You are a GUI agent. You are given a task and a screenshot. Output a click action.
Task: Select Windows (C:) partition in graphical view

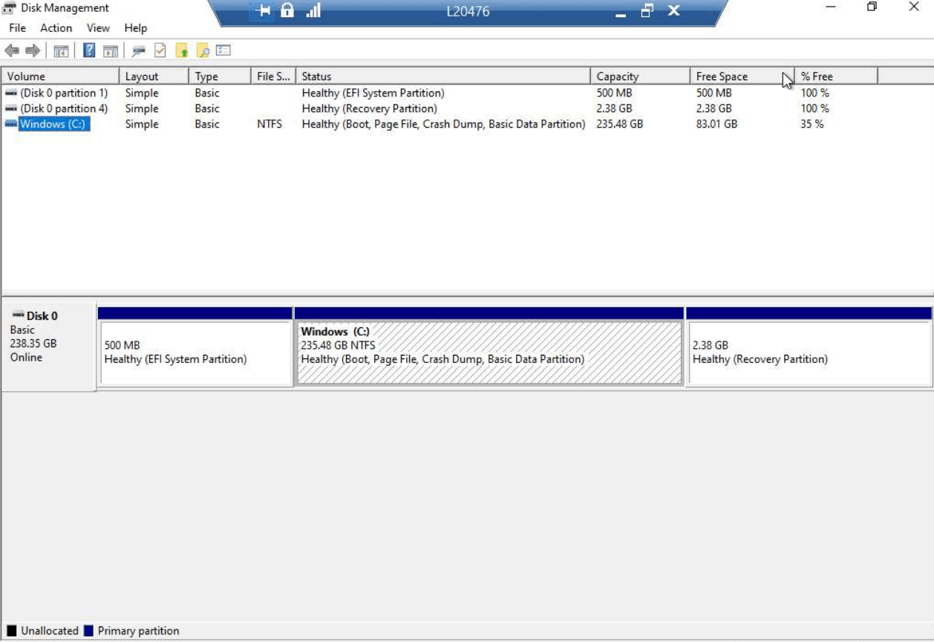point(489,353)
